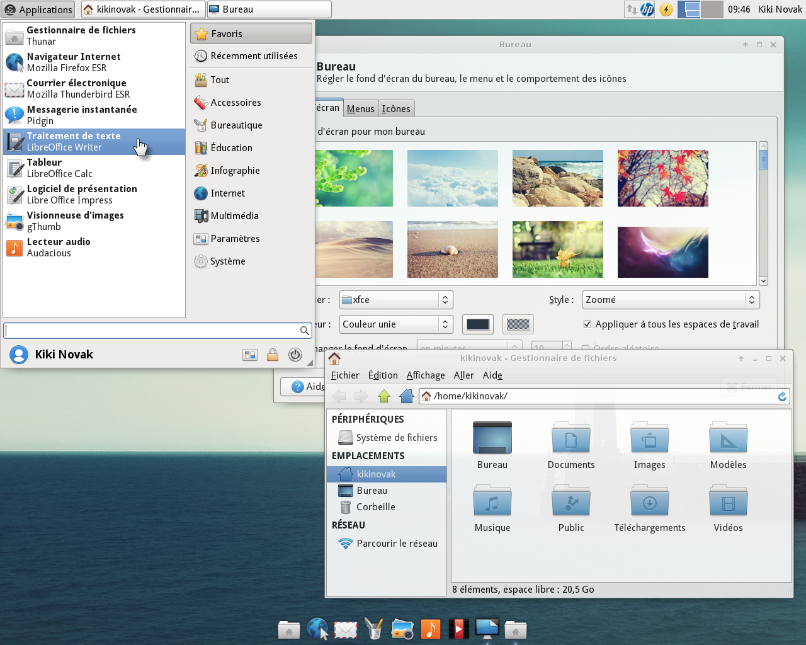Click the /home/kikinovak/ path field
Viewport: 806px width, 645px height.
(604, 396)
